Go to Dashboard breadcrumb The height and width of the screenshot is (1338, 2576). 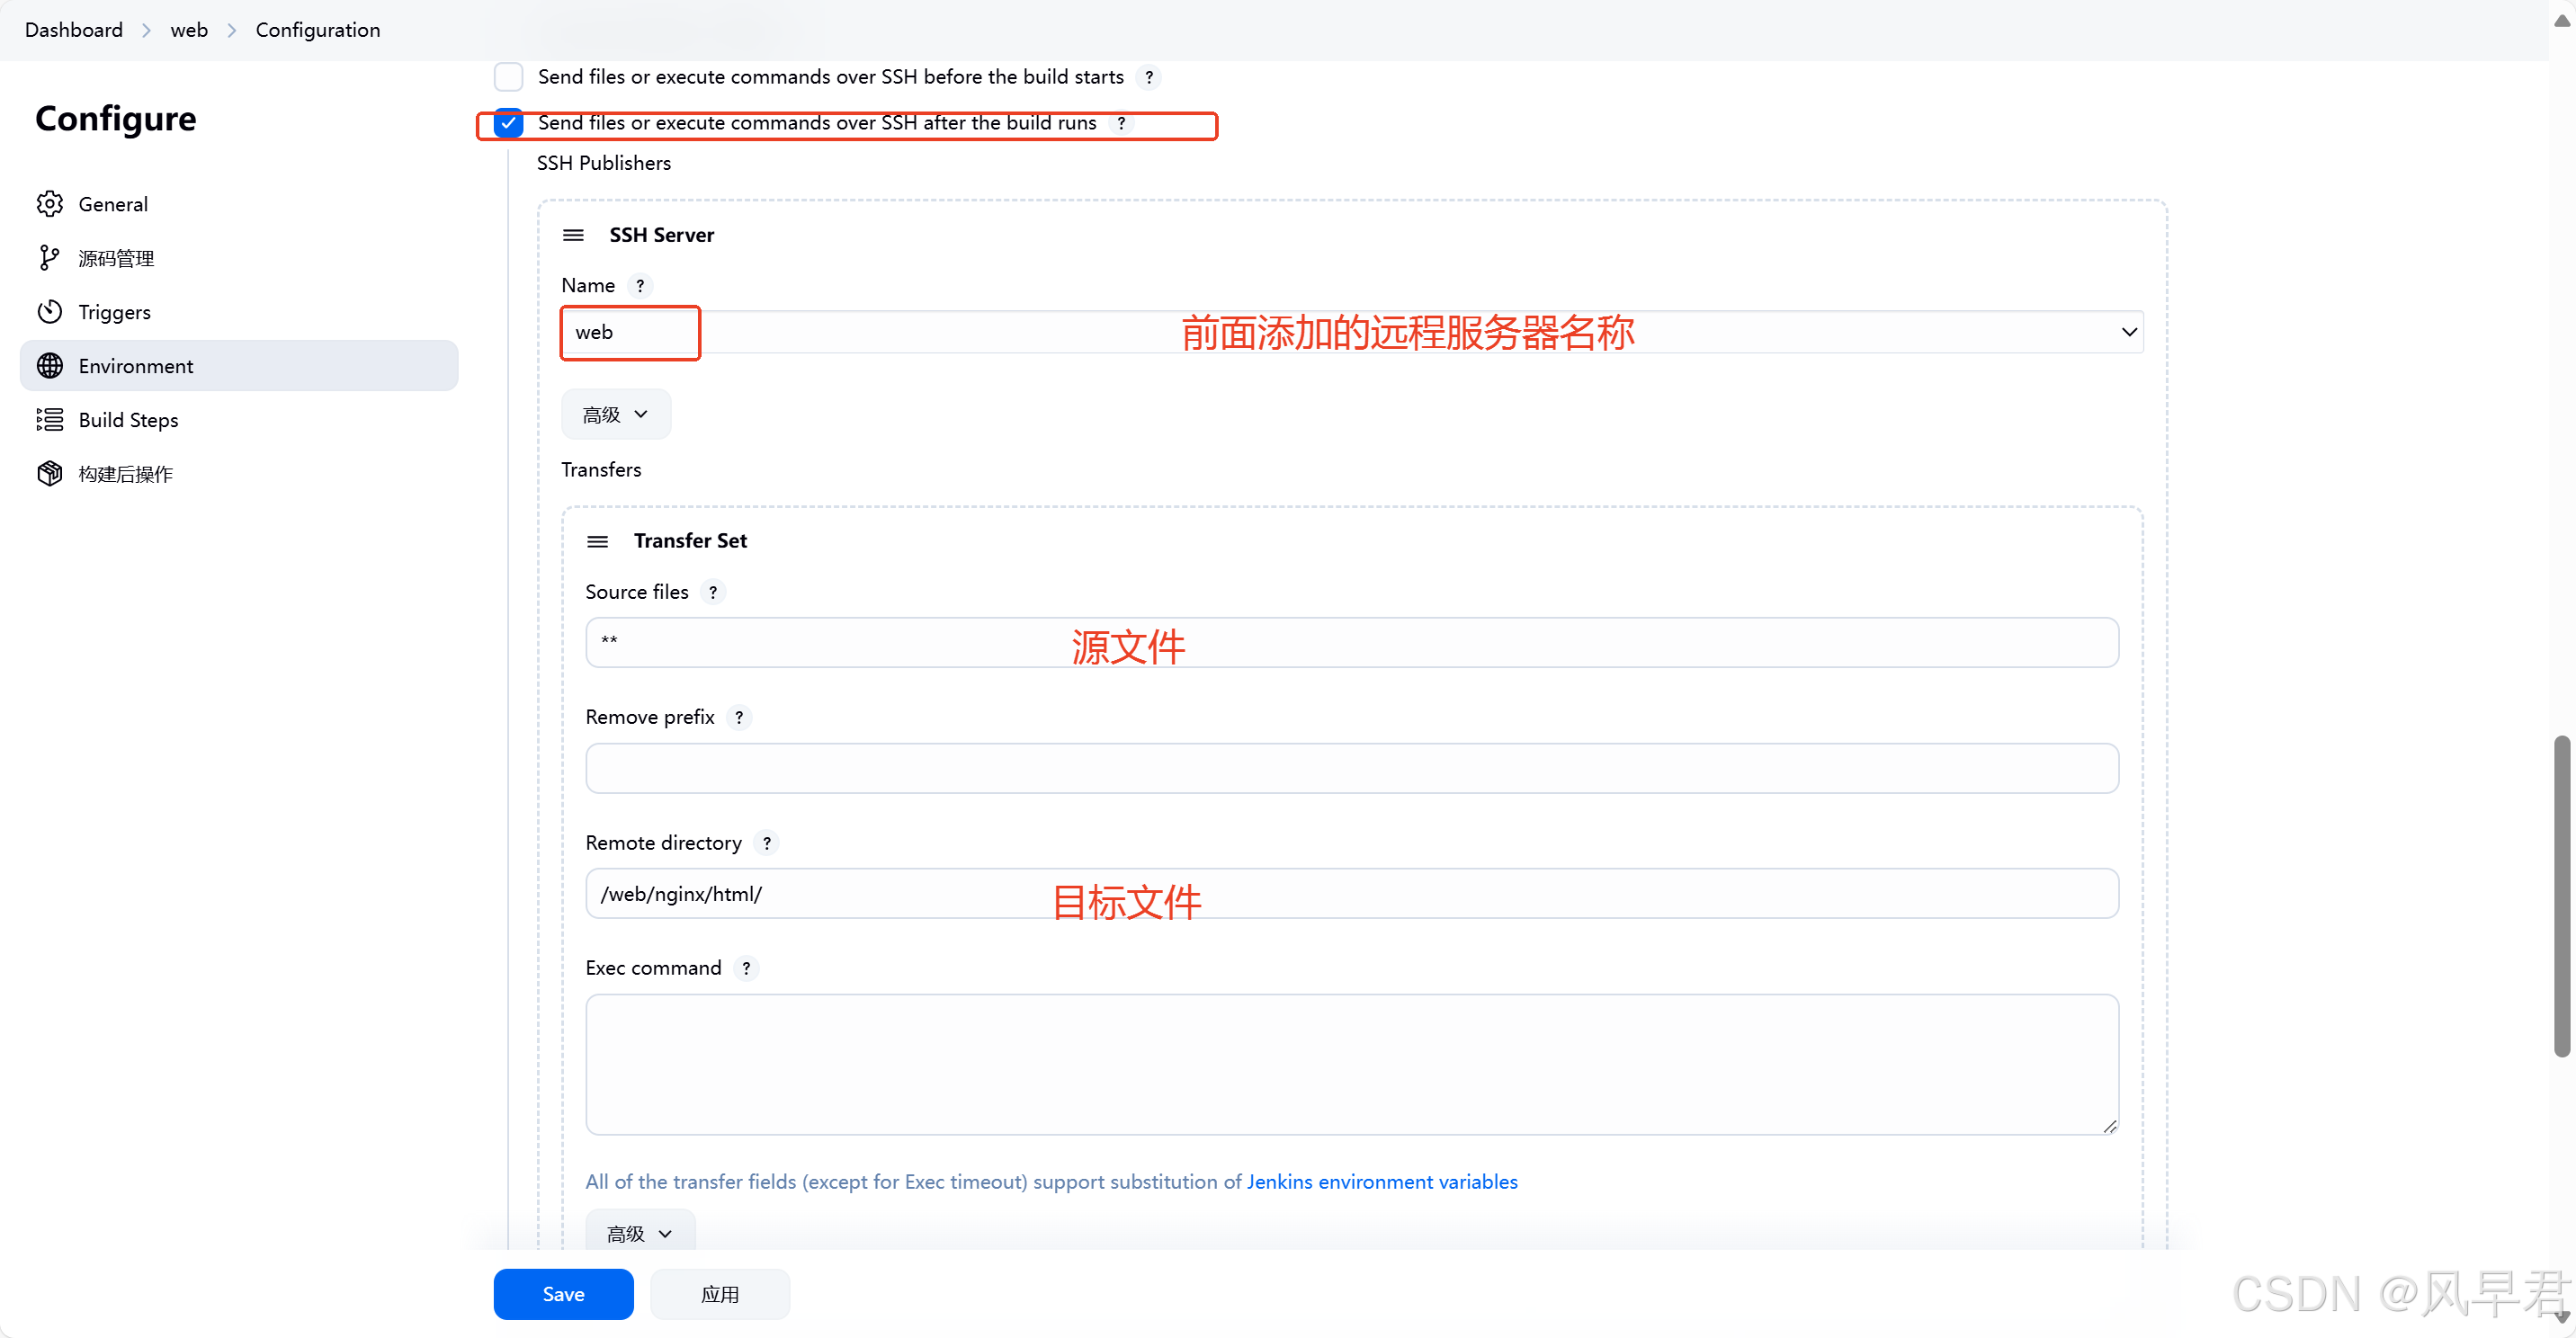[74, 30]
